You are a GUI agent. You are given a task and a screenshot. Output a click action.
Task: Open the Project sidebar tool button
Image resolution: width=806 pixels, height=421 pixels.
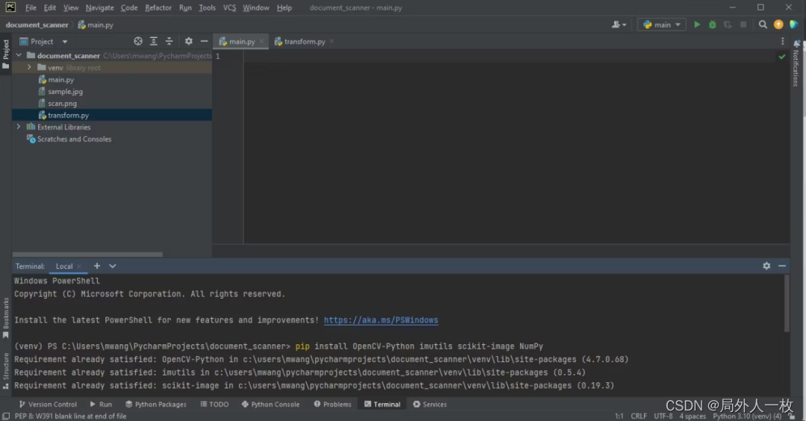click(6, 54)
